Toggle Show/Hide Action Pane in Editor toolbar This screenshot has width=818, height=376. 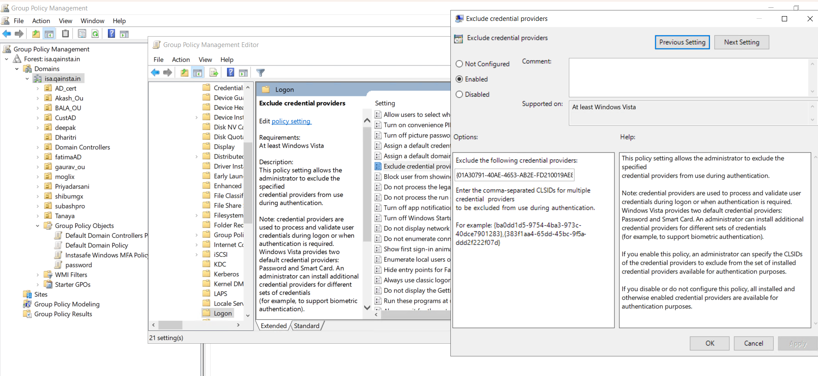coord(243,72)
